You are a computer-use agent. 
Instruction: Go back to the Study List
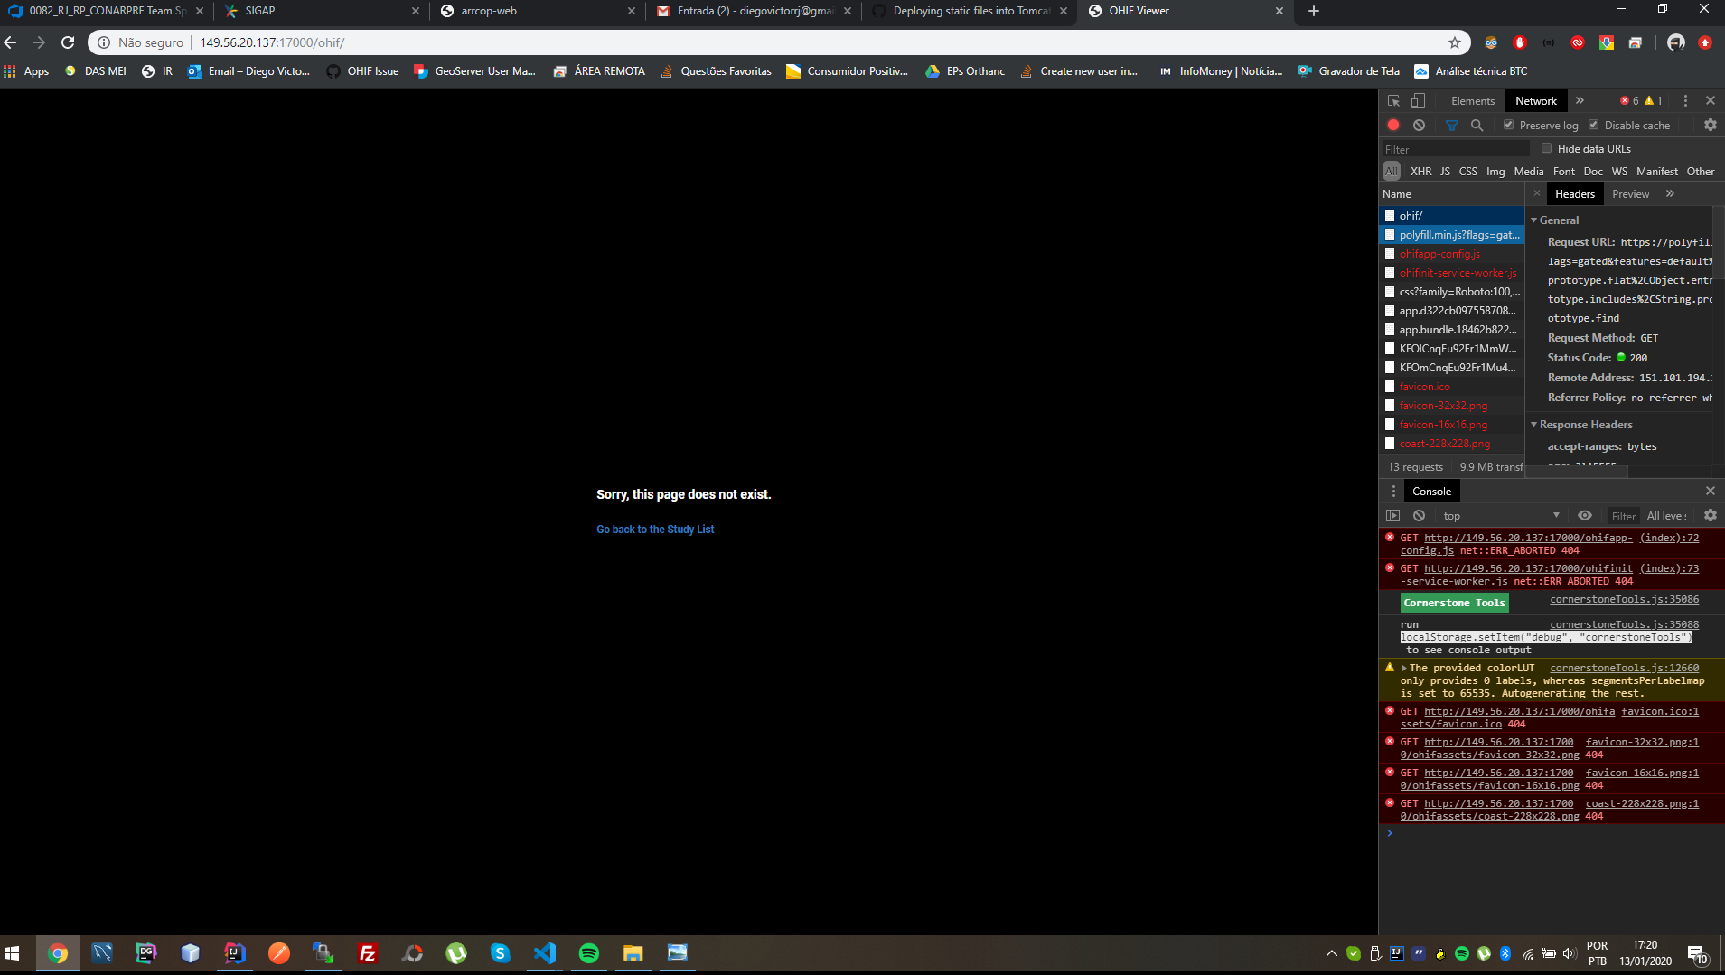(655, 530)
